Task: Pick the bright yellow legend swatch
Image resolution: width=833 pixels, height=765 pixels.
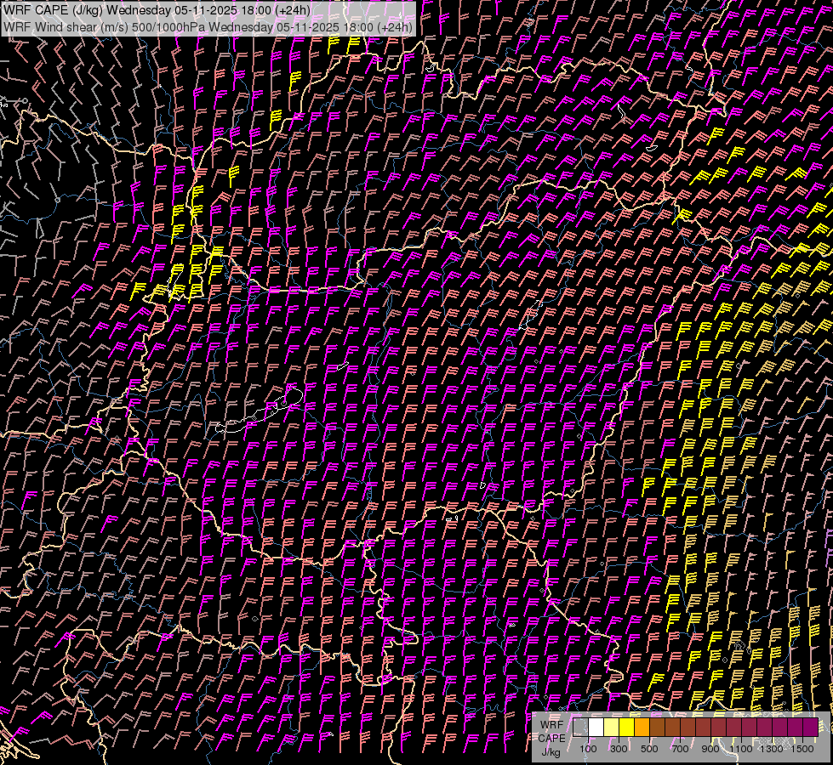Action: (626, 727)
